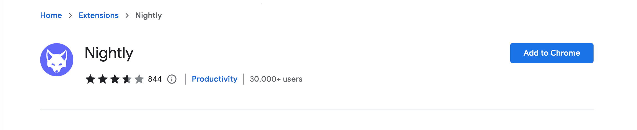Click the 30,000+ users text

tap(276, 79)
